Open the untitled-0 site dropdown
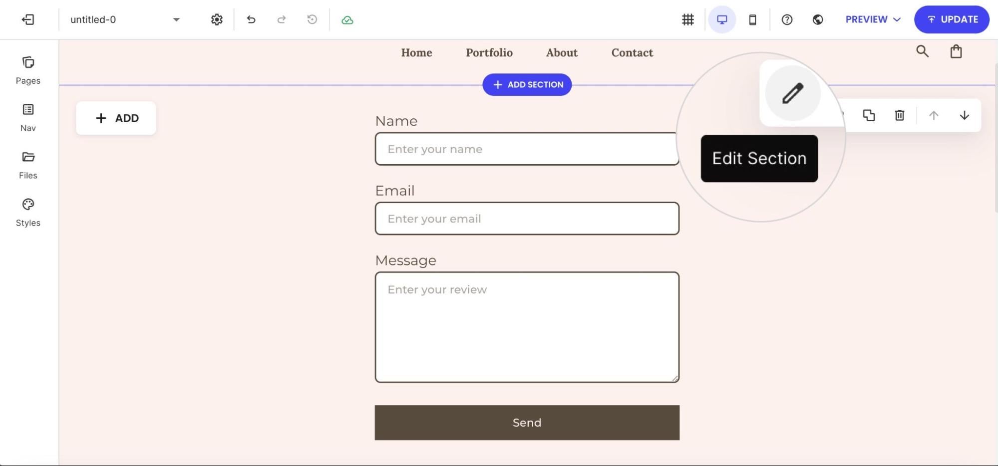Viewport: 998px width, 466px height. tap(125, 19)
